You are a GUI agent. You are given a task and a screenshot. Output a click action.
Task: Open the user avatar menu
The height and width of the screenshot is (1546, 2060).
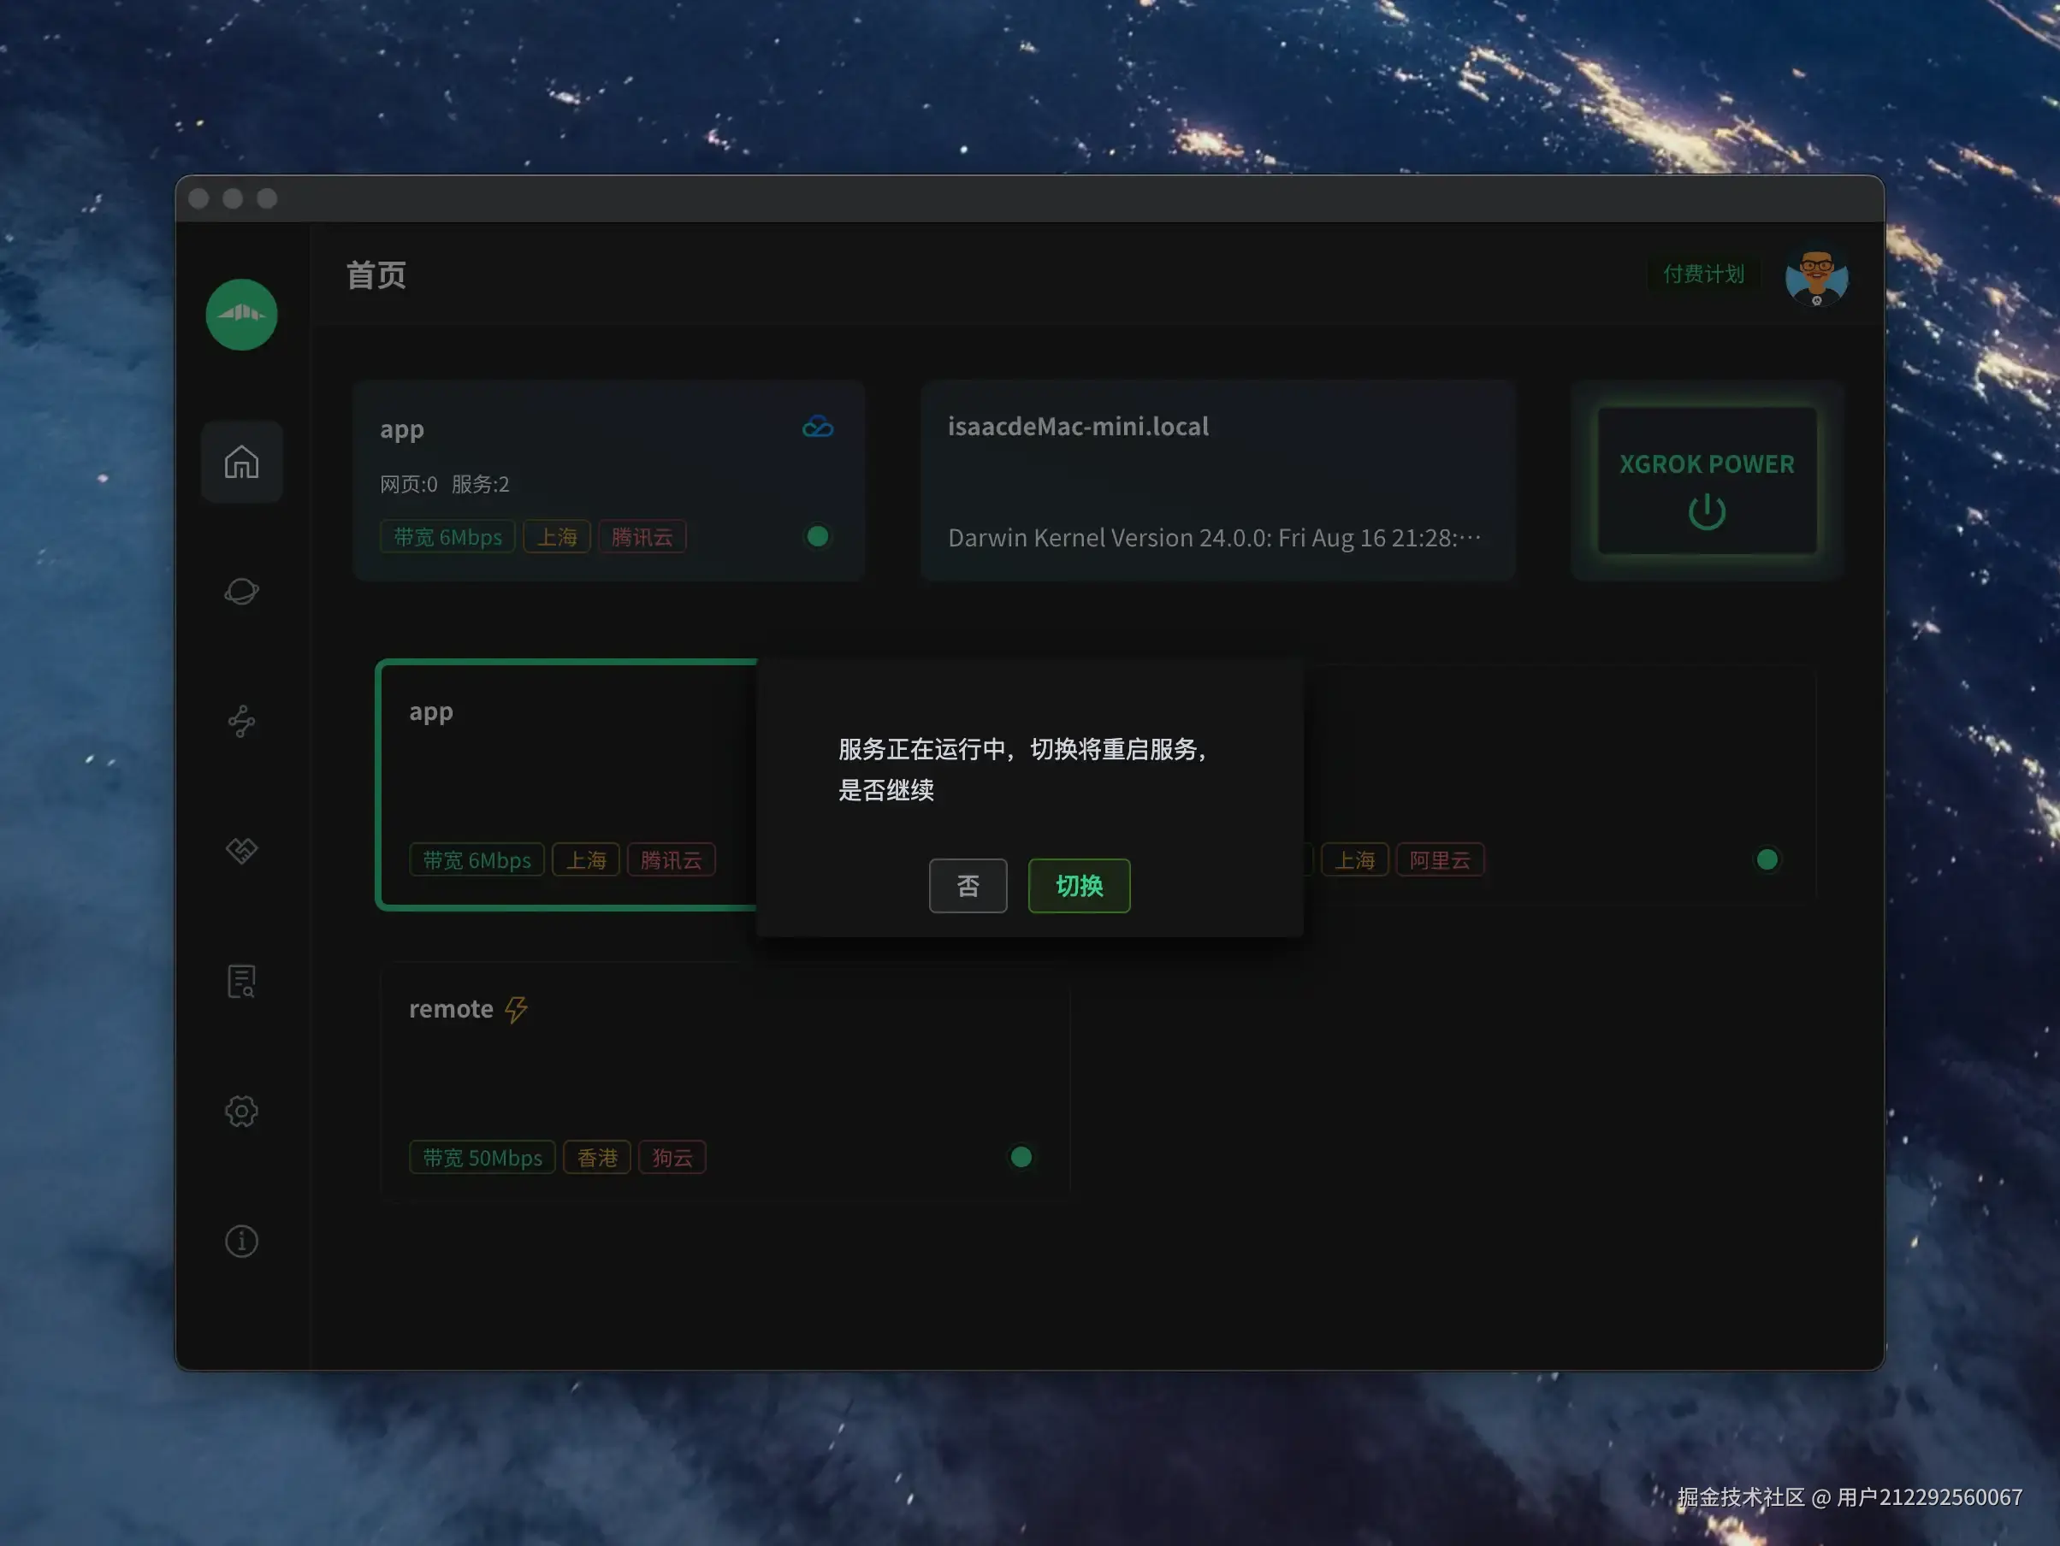(x=1816, y=276)
